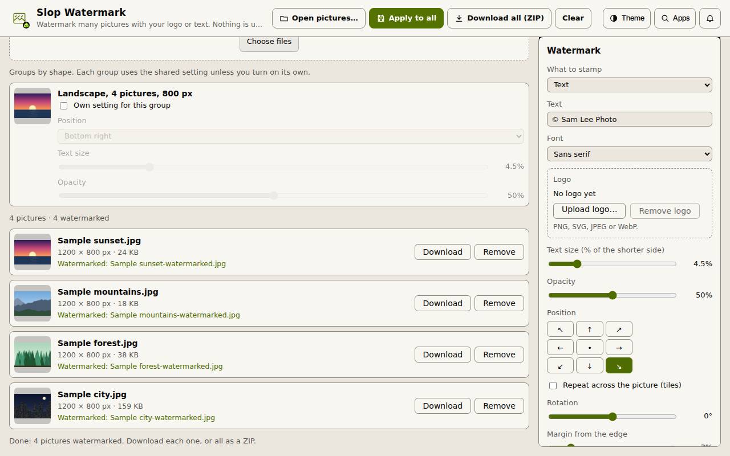
Task: Switch the Theme
Action: click(627, 18)
